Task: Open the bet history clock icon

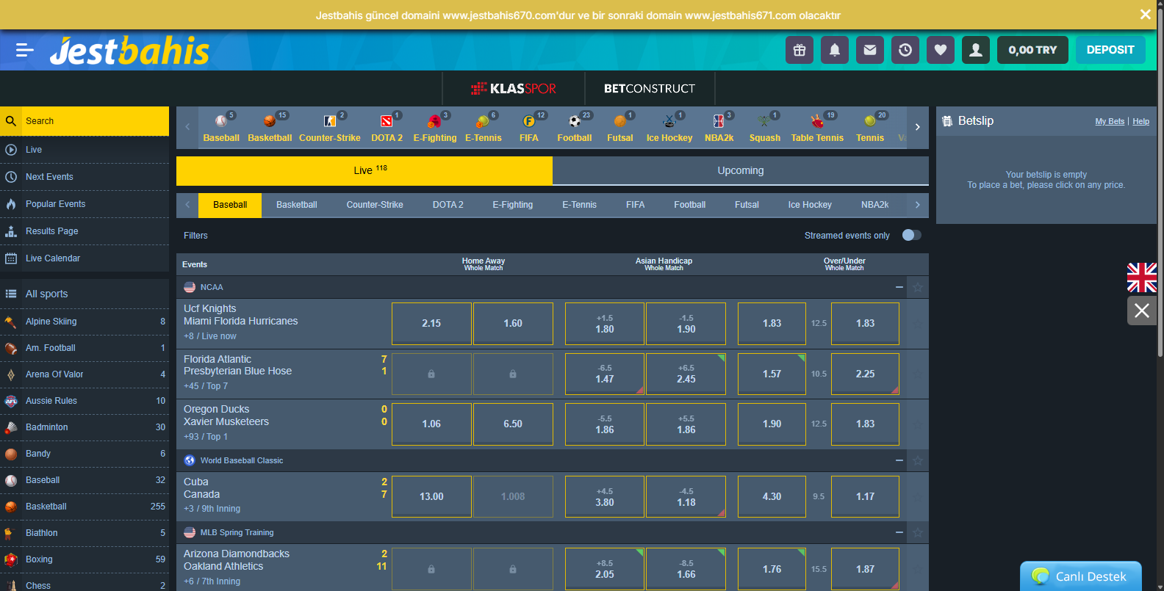Action: 905,50
